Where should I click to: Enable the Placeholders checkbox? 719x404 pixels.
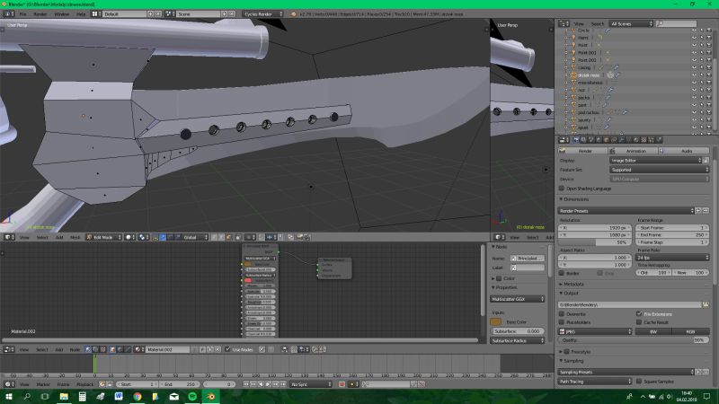[562, 322]
